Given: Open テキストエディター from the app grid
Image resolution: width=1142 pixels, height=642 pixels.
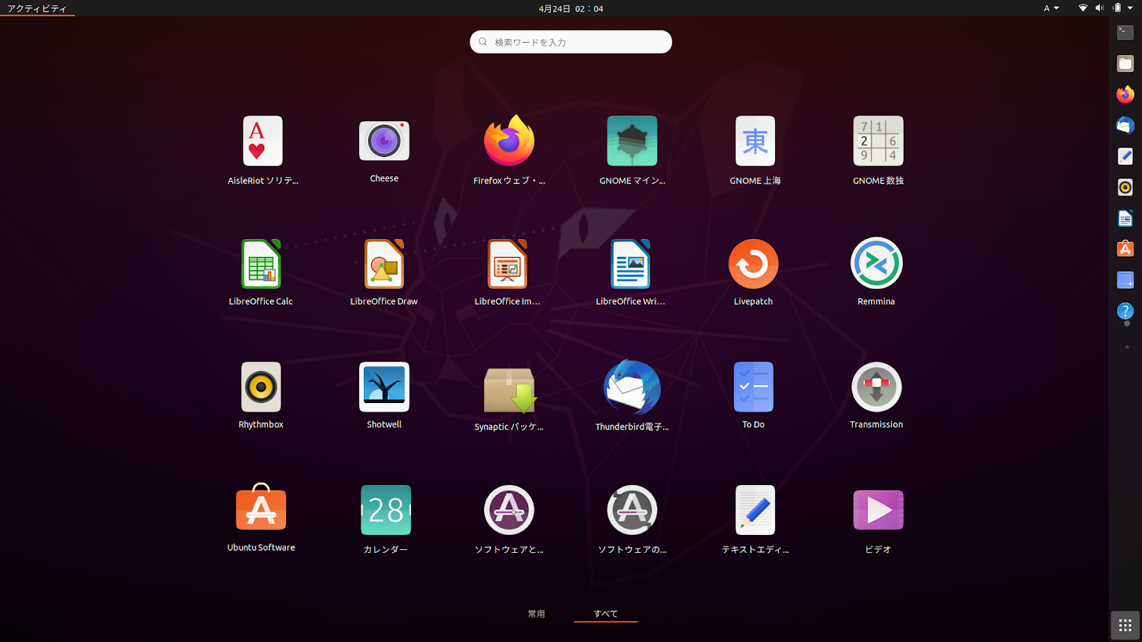Looking at the screenshot, I should tap(754, 510).
